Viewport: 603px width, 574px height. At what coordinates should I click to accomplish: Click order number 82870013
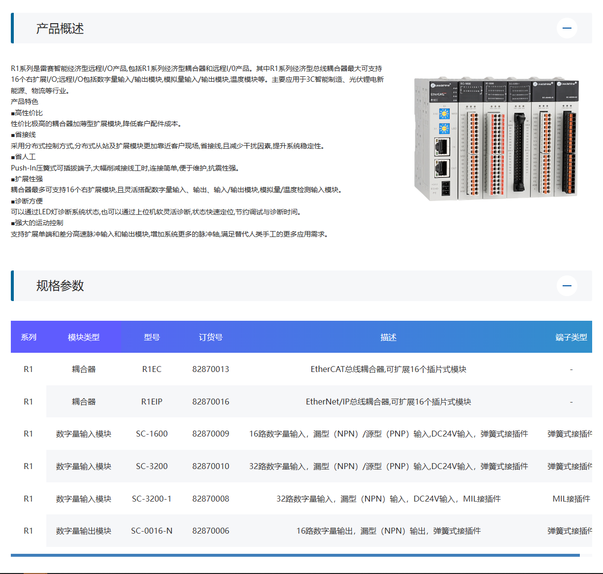tap(211, 369)
